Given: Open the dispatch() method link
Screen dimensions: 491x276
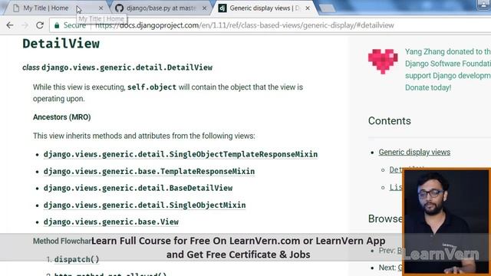Looking at the screenshot, I should click(77, 259).
